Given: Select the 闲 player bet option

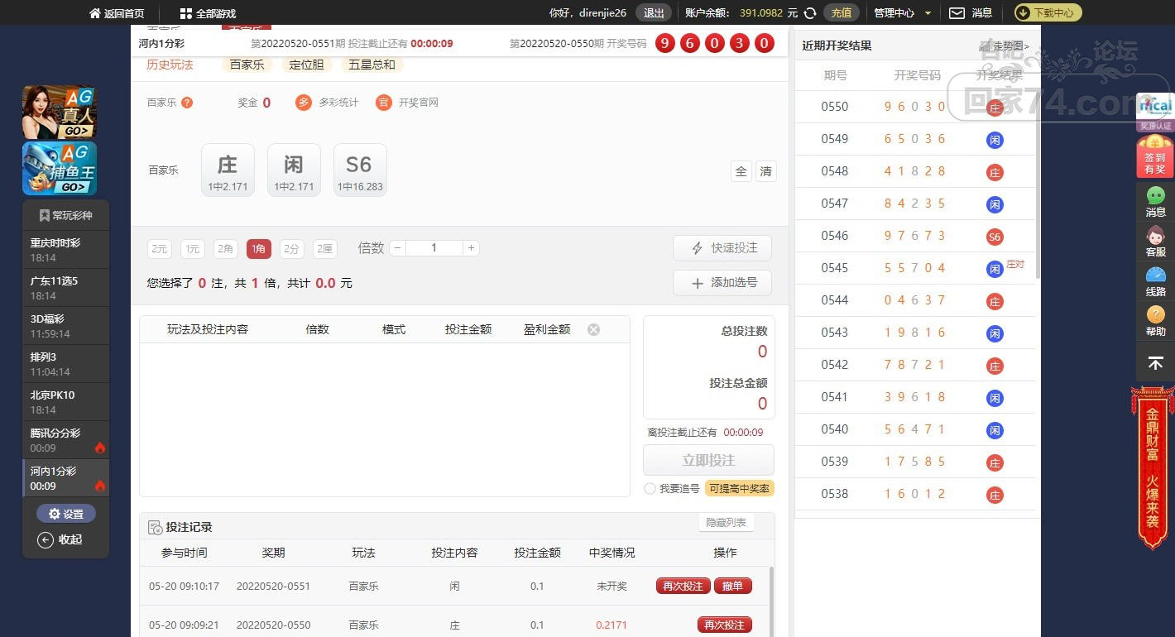Looking at the screenshot, I should click(295, 170).
